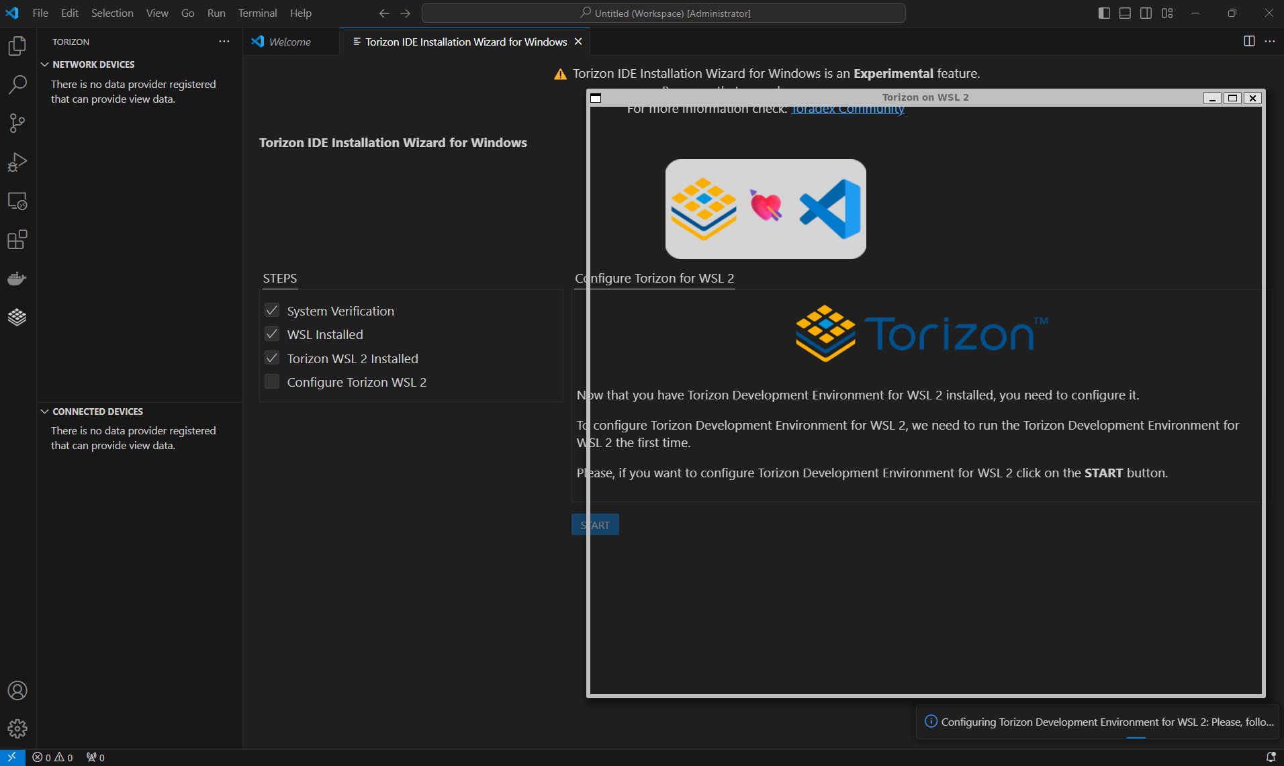Go forward with navigation arrow

tap(405, 13)
